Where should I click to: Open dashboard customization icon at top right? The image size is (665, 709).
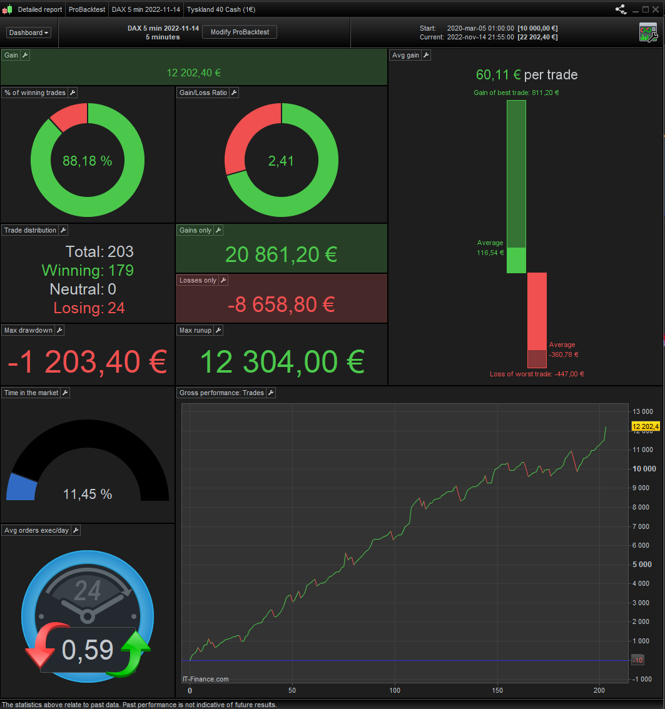pos(648,33)
